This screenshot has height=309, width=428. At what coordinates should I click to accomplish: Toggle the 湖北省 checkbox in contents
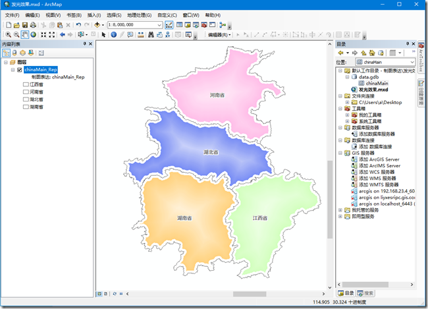26,99
